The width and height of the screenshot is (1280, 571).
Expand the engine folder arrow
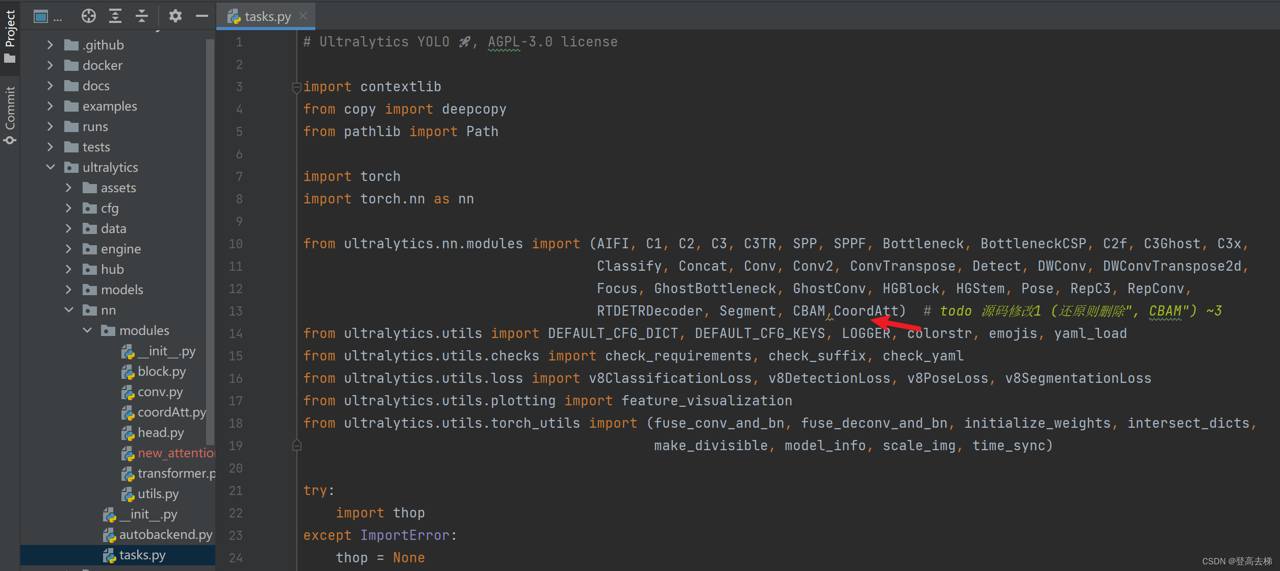point(68,249)
